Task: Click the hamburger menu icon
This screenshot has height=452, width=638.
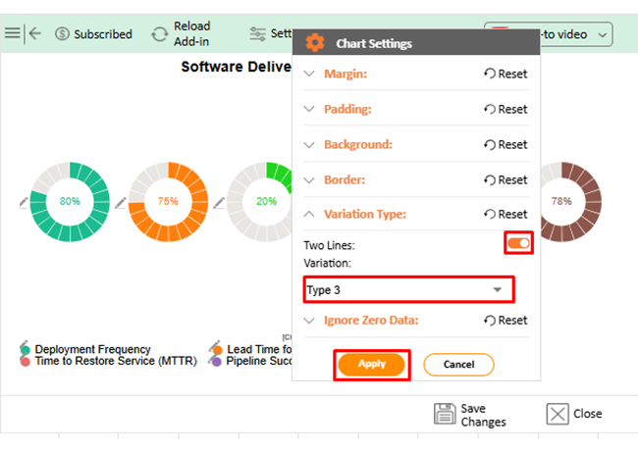Action: 12,33
